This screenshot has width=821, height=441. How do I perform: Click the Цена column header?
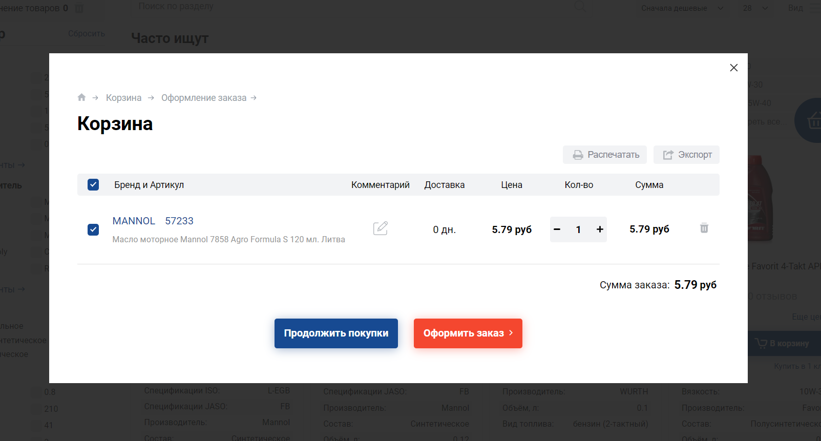pyautogui.click(x=512, y=185)
